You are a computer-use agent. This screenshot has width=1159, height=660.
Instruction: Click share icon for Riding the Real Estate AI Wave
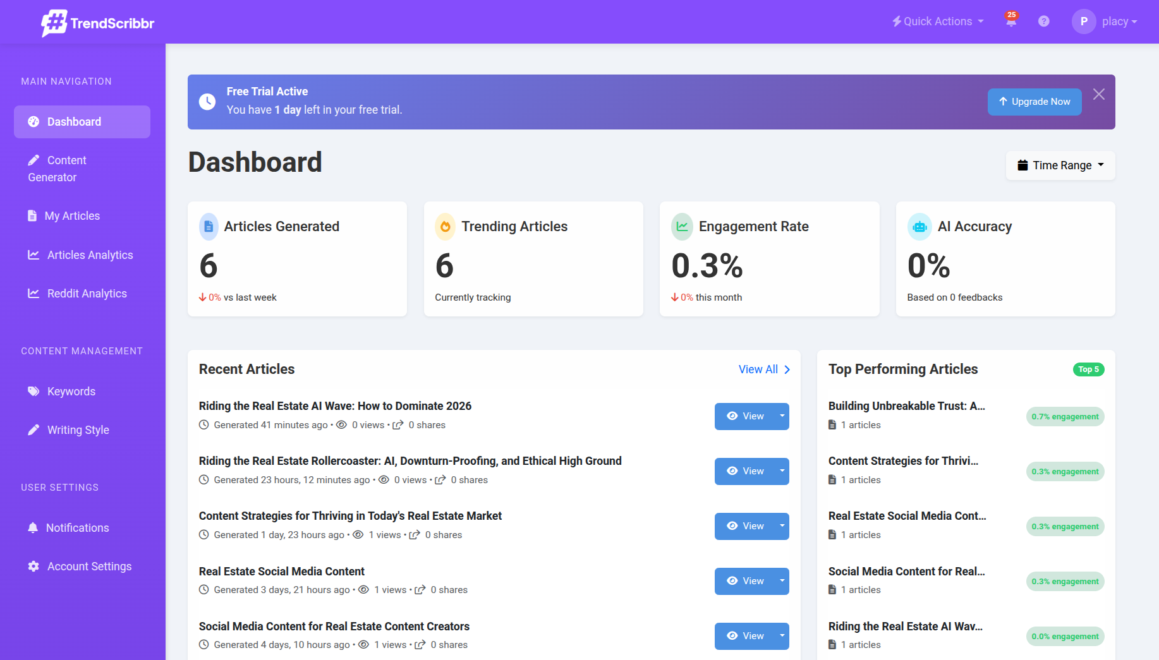[x=398, y=425]
